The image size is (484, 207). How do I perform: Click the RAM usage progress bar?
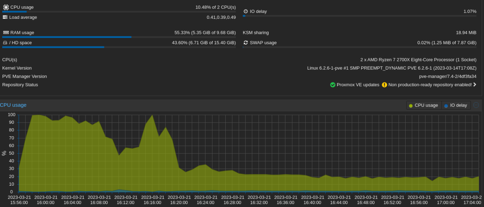tap(119, 37)
